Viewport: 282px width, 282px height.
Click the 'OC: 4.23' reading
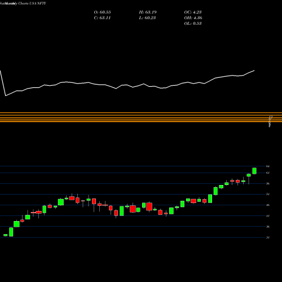tap(193, 12)
